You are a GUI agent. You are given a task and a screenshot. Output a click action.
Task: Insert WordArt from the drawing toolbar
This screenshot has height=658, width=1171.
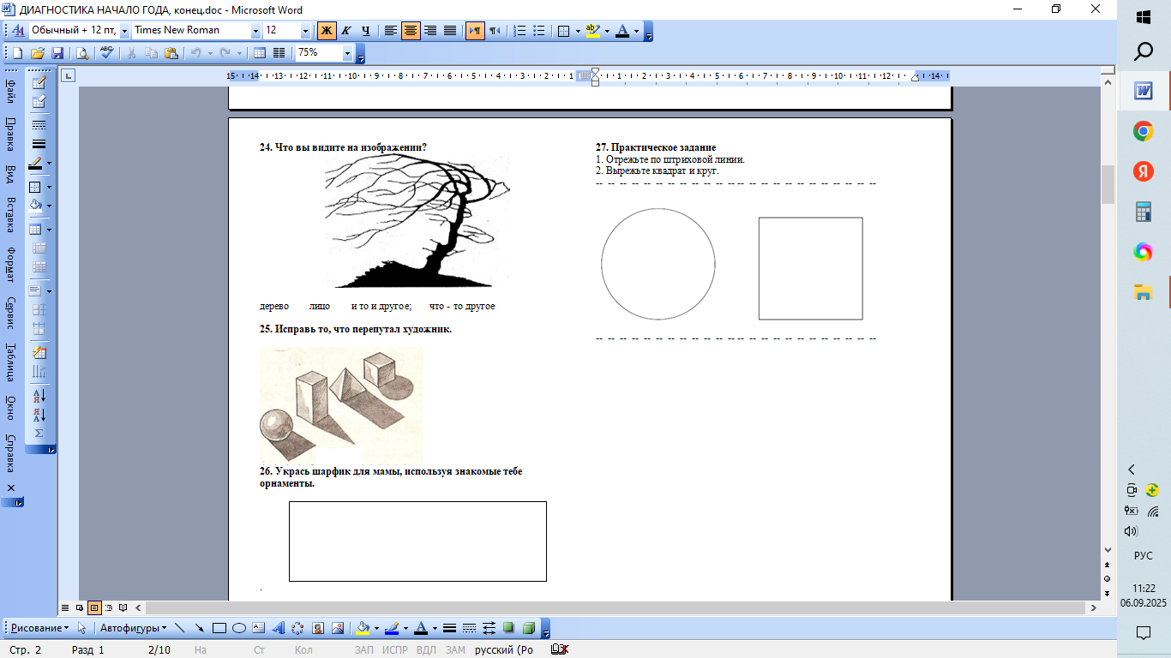tap(278, 628)
